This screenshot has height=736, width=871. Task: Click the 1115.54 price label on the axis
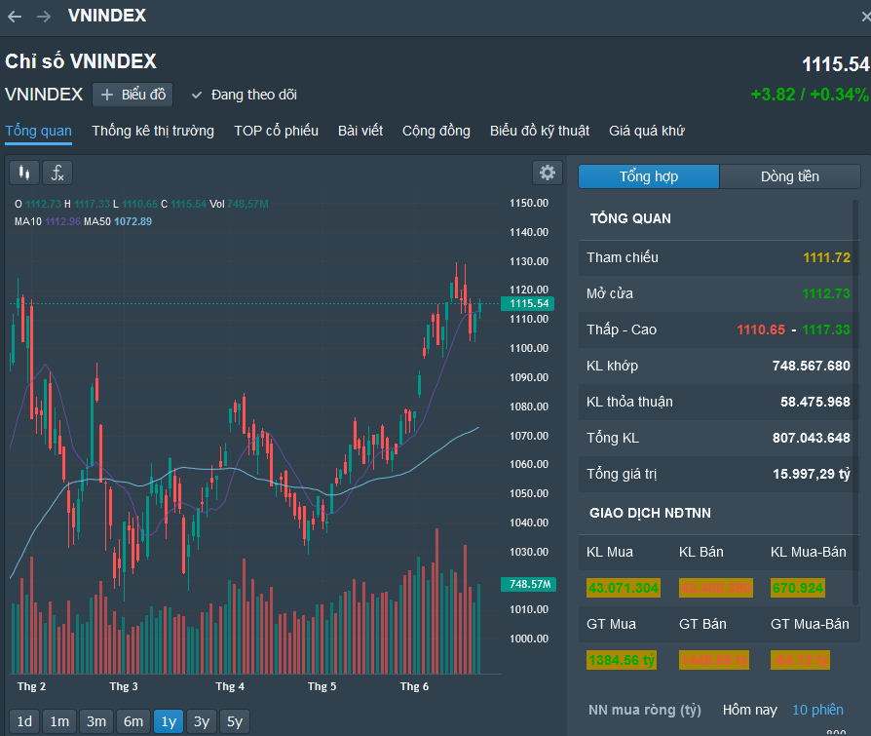pyautogui.click(x=531, y=304)
